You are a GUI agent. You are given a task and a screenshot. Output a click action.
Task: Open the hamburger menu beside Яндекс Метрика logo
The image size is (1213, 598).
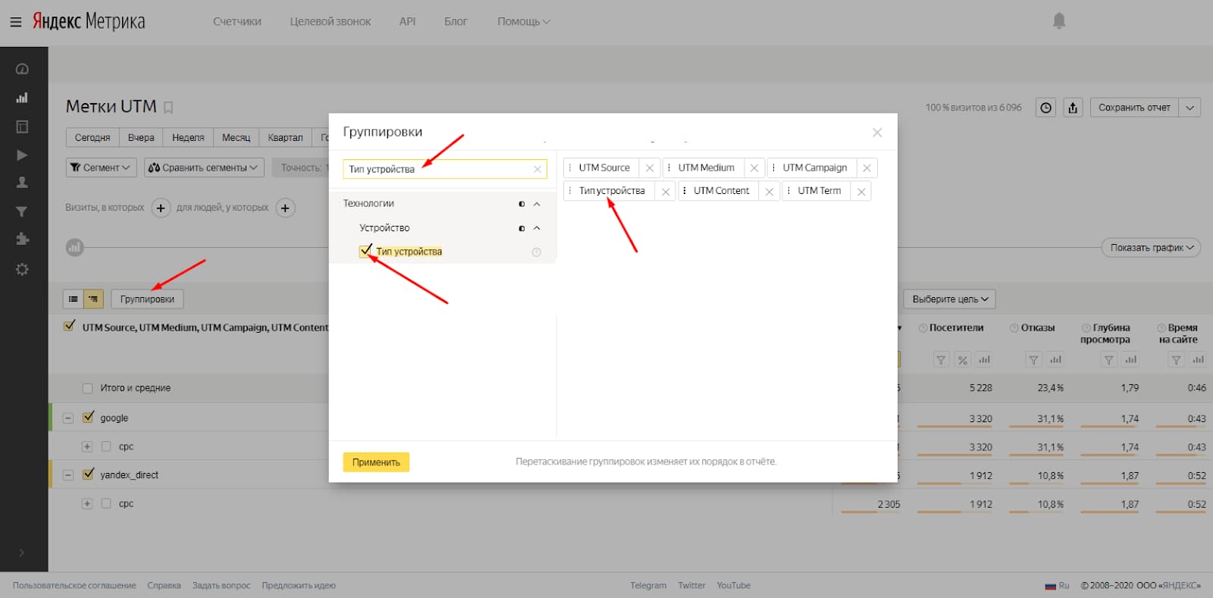pos(15,22)
